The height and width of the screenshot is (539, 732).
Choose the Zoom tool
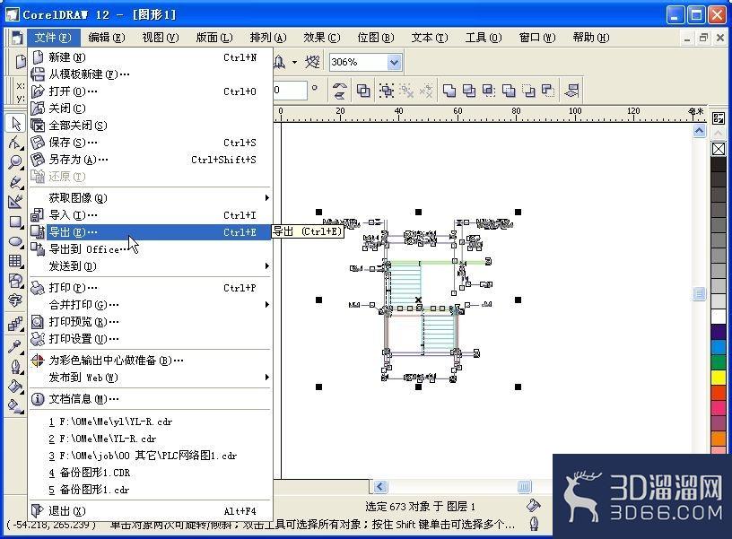(15, 162)
